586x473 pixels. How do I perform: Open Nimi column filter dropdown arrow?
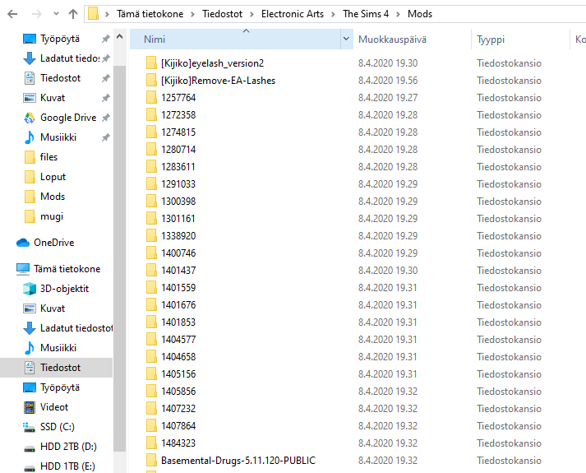[347, 39]
